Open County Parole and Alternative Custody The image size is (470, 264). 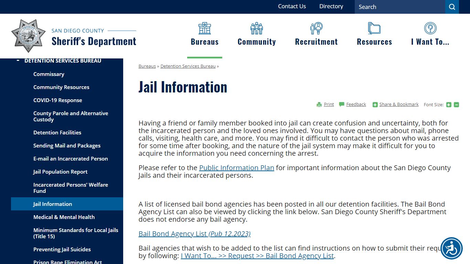coord(71,117)
